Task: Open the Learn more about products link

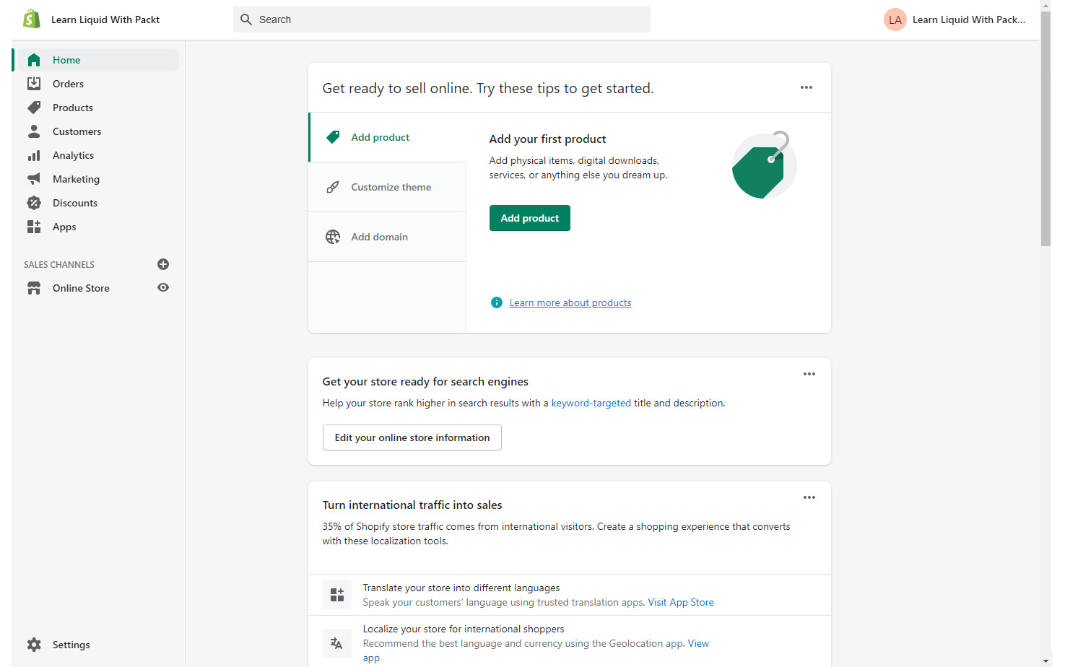Action: tap(570, 302)
